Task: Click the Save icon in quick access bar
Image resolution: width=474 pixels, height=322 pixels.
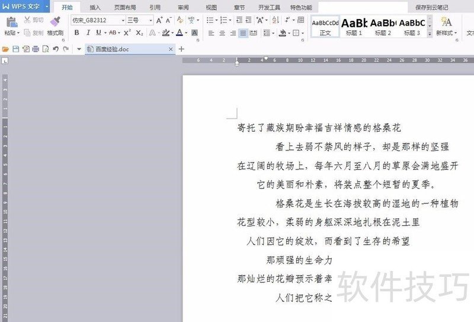Action: [16, 49]
